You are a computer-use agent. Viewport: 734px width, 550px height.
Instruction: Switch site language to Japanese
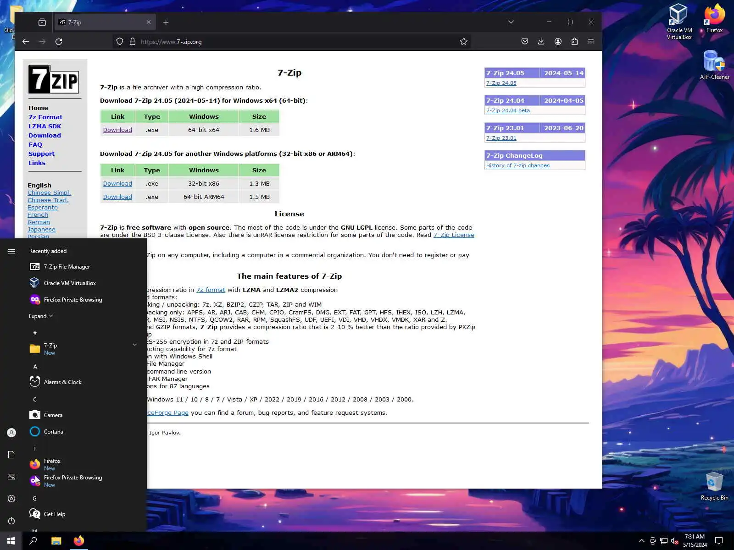41,230
